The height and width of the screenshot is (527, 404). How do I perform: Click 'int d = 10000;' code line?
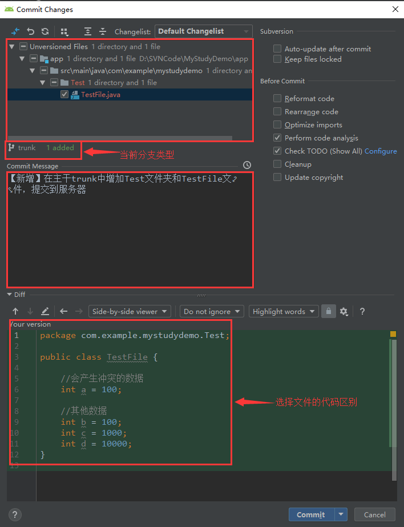96,444
